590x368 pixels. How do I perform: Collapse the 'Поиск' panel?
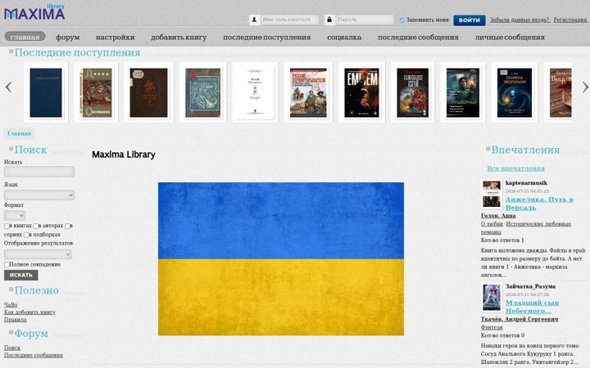tap(11, 148)
